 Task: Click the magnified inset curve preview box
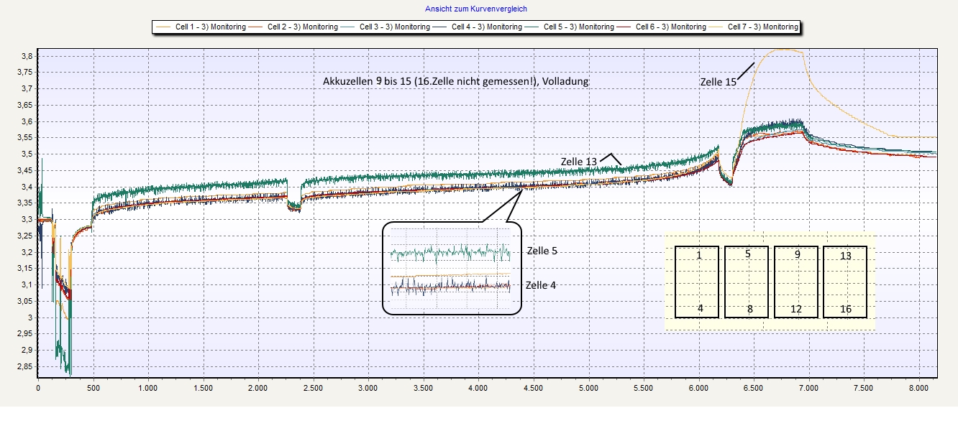450,268
